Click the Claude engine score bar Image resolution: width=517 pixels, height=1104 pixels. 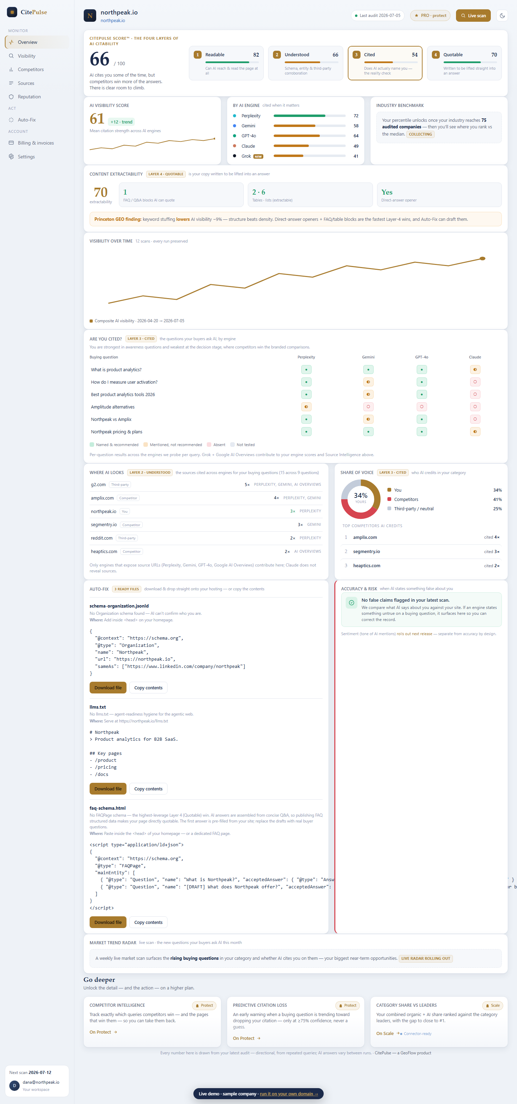tap(310, 146)
